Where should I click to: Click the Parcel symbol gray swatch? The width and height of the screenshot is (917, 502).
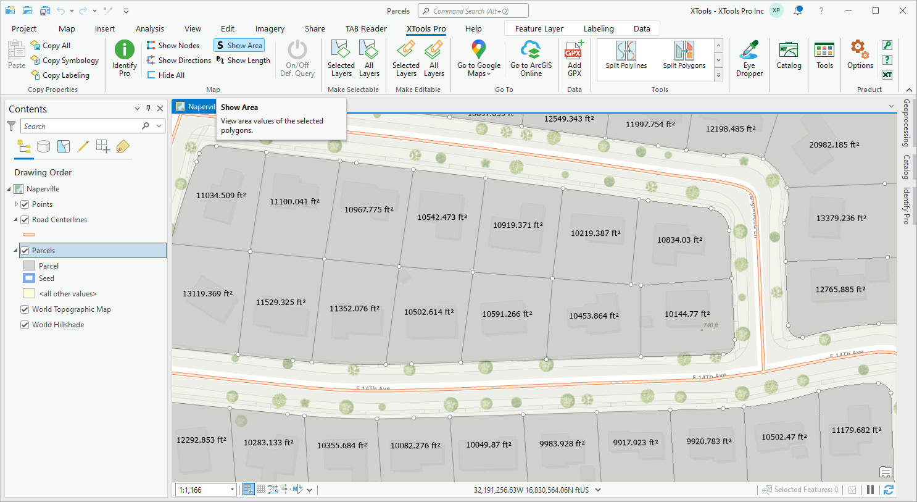(29, 266)
